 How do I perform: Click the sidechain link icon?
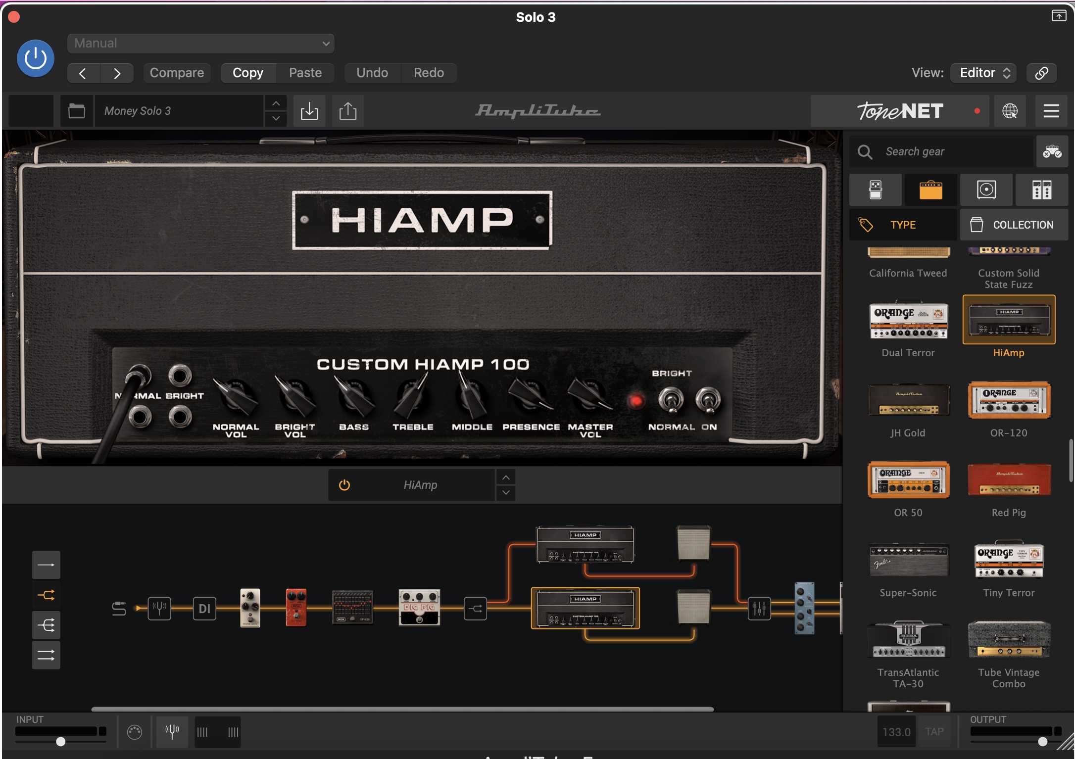pos(1041,73)
